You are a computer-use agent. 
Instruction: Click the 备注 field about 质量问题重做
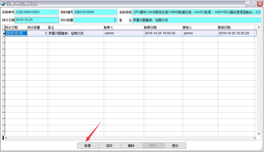click(195, 20)
